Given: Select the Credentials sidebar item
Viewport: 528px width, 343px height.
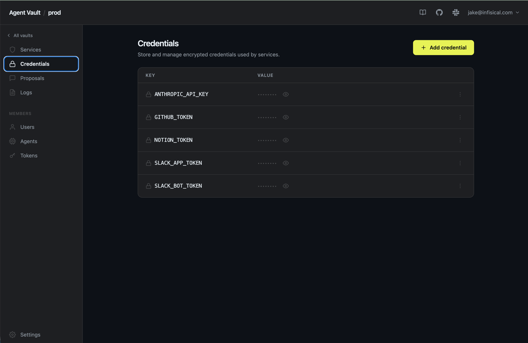Looking at the screenshot, I should click(41, 64).
